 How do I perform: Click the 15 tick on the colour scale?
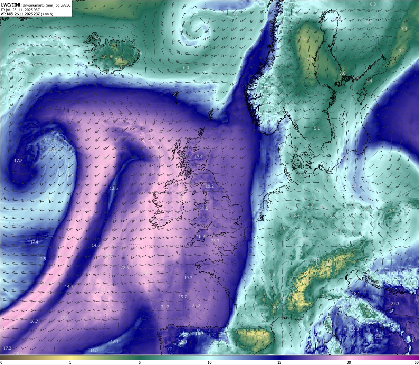pyautogui.click(x=279, y=362)
